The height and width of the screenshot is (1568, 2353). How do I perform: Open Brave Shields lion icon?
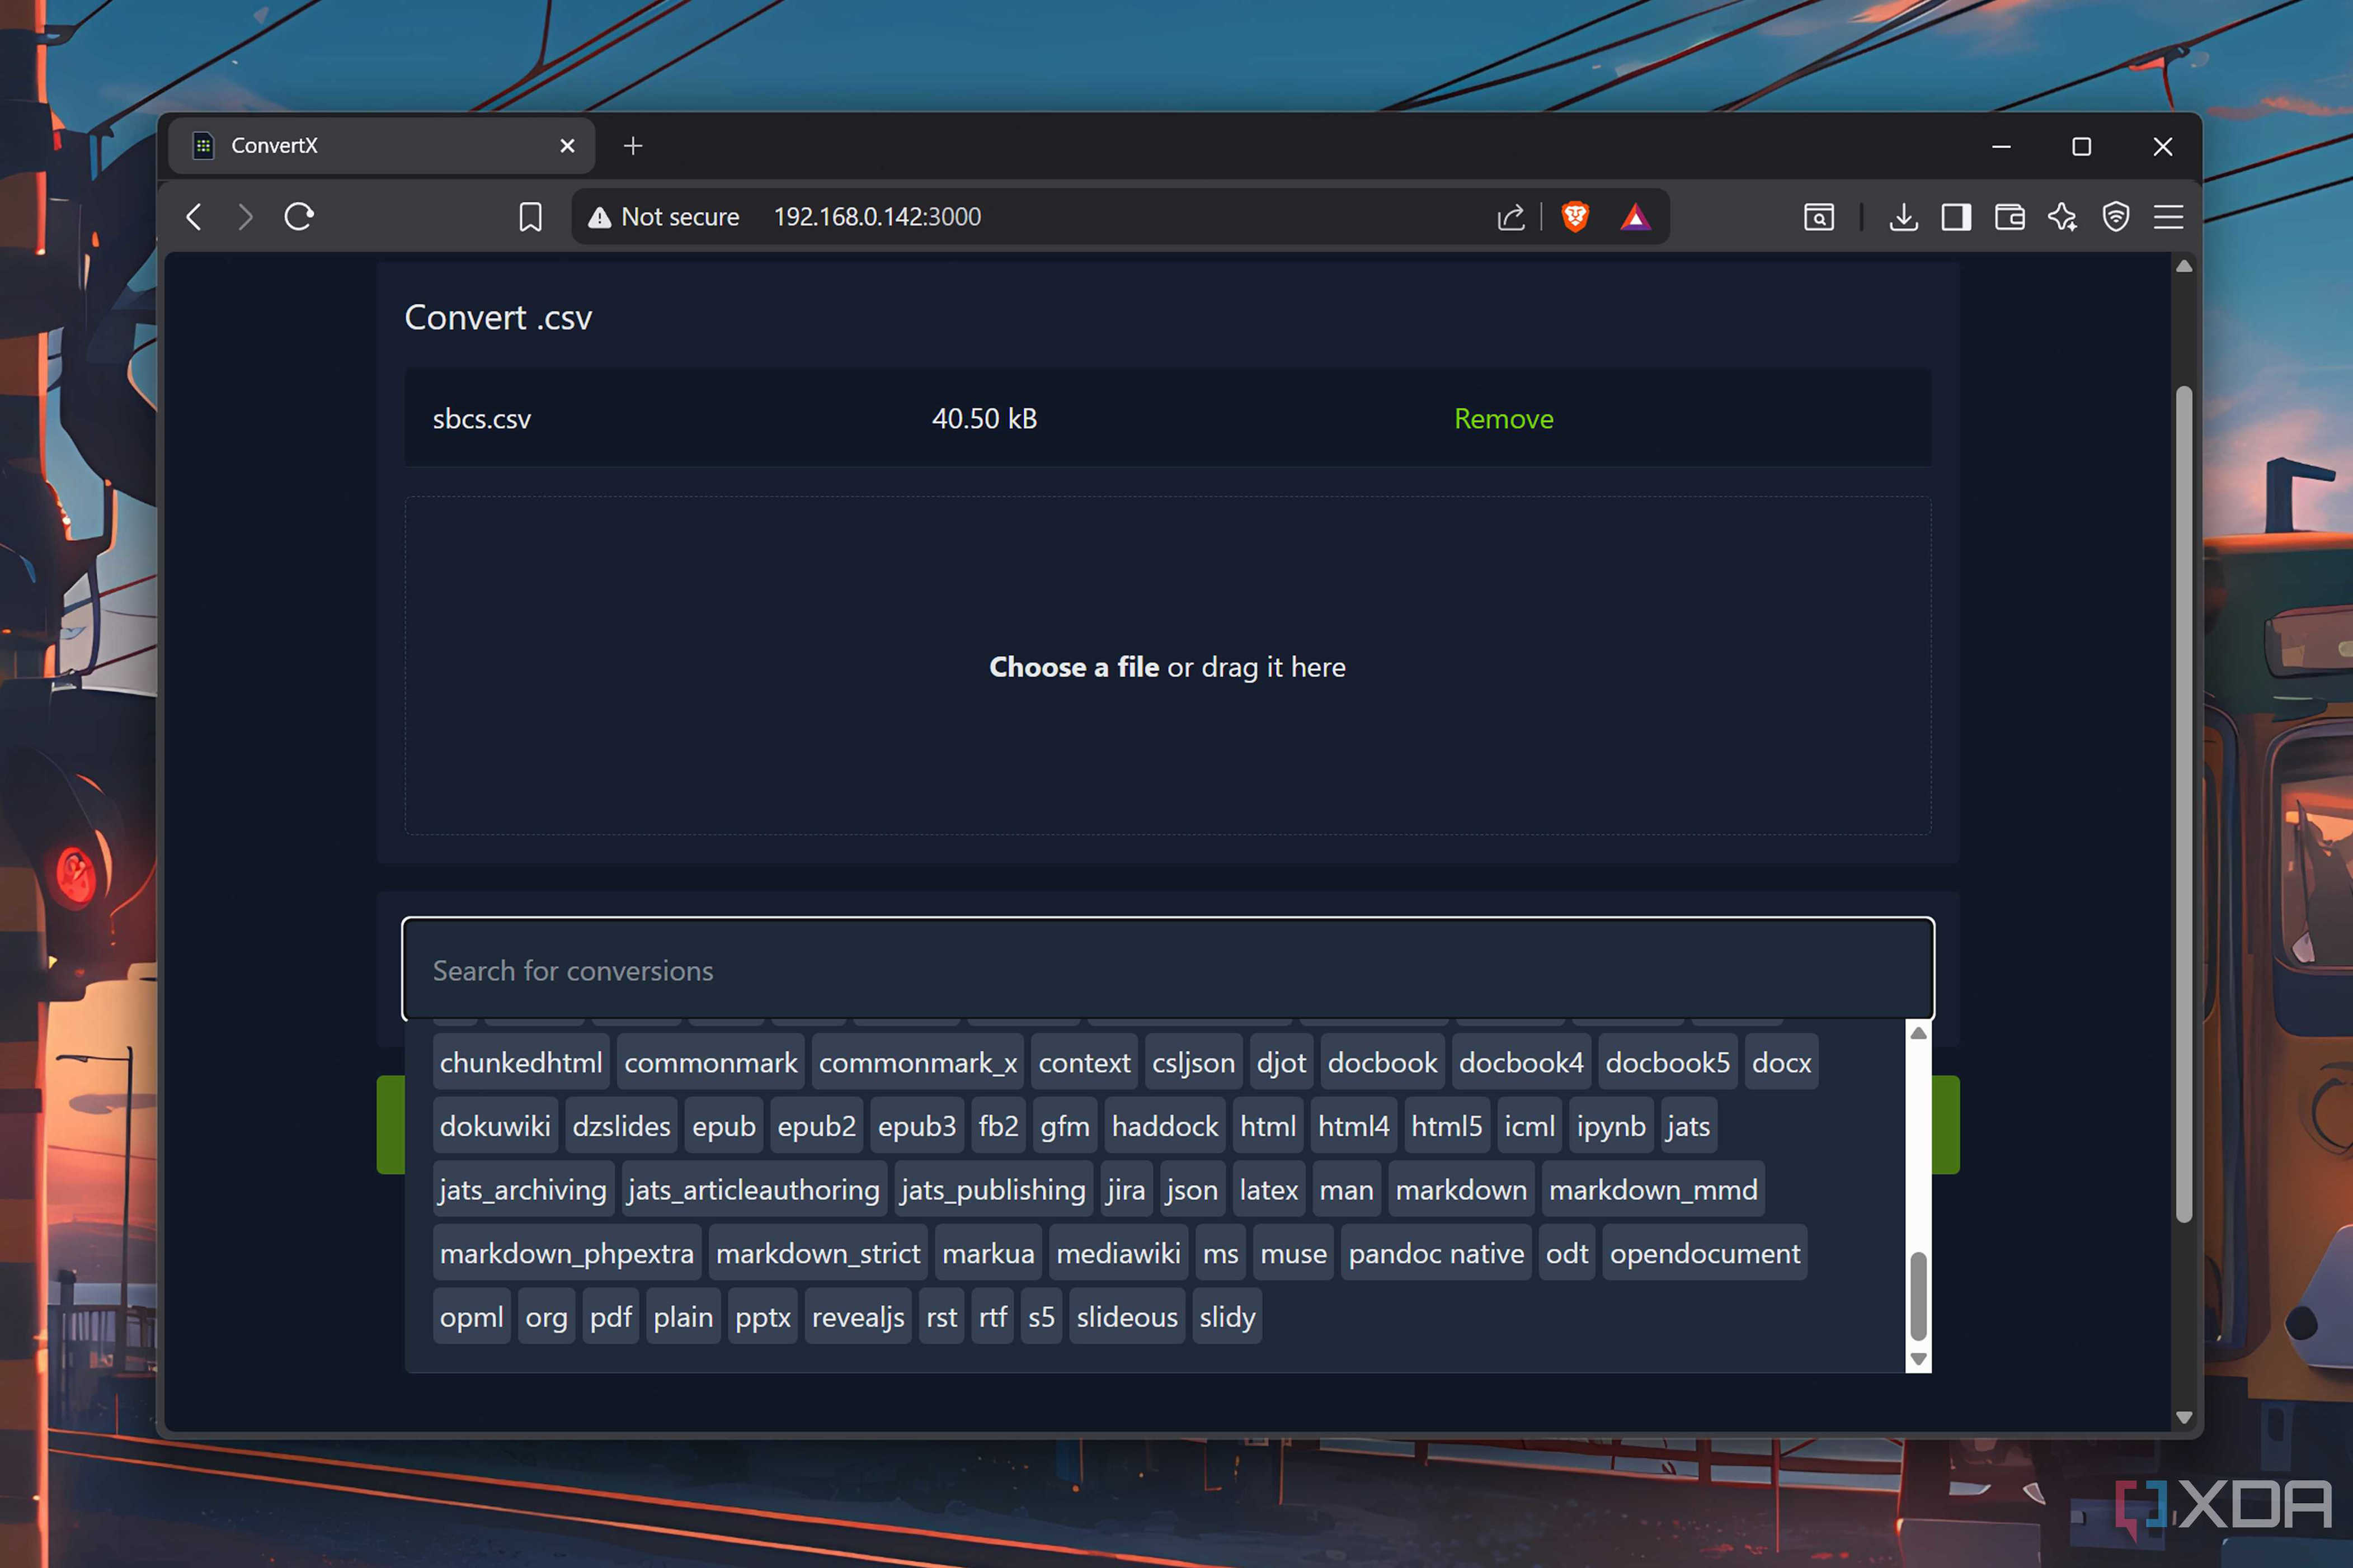1575,217
